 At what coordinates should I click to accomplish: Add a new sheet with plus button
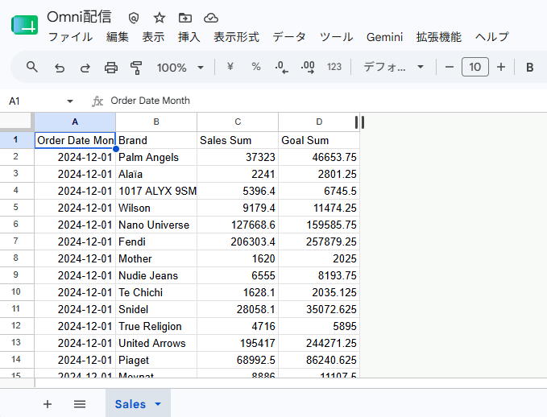[x=48, y=404]
